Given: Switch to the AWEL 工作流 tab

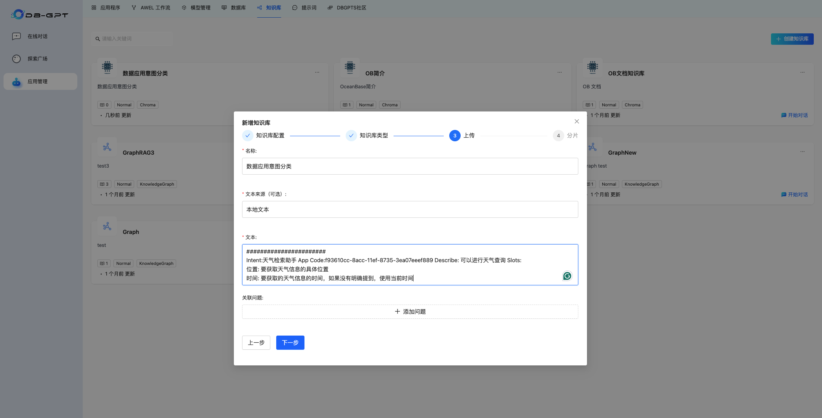Looking at the screenshot, I should [x=151, y=8].
